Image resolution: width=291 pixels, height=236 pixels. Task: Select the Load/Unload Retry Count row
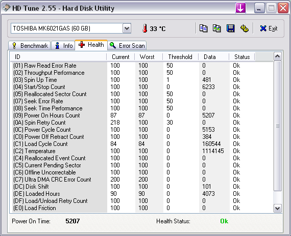[142, 201]
